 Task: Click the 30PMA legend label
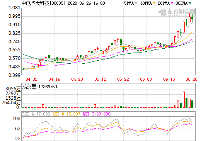coord(181,3)
